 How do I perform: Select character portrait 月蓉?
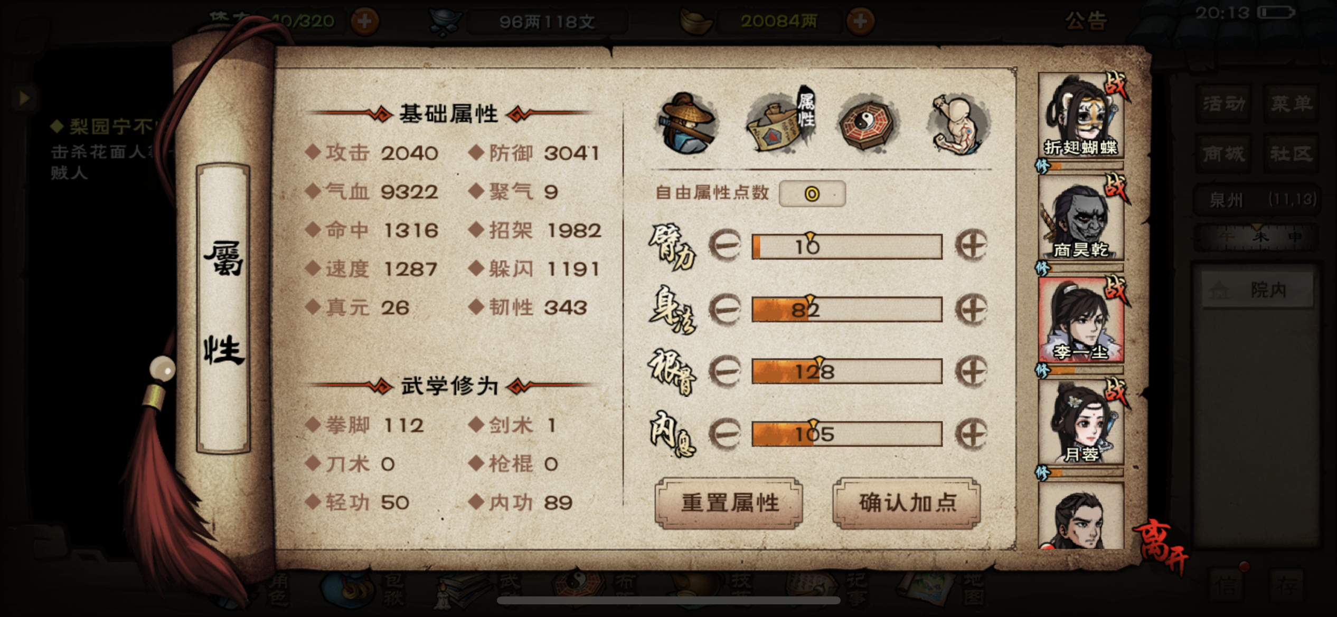[x=1081, y=422]
